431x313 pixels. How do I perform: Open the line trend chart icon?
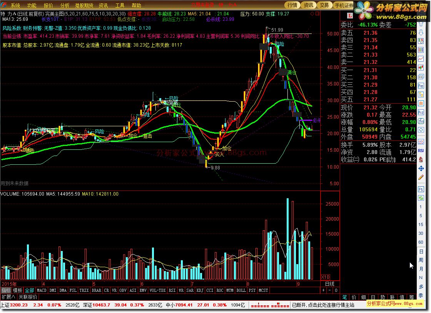tap(421, 59)
